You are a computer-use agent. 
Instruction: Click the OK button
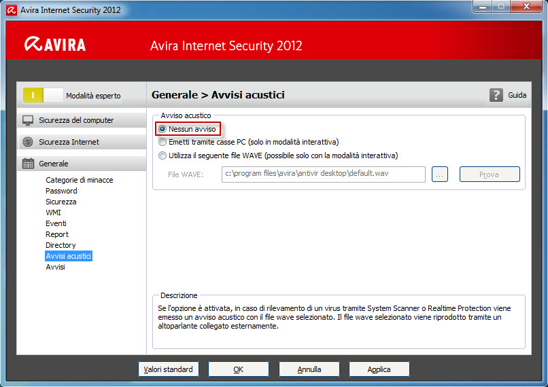(239, 369)
